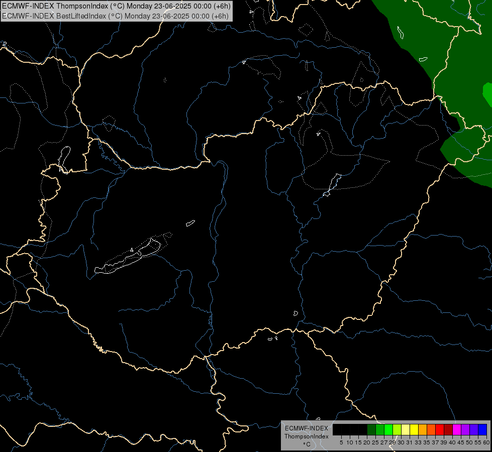Click the legend tick value 60
492x452 pixels.
point(486,442)
